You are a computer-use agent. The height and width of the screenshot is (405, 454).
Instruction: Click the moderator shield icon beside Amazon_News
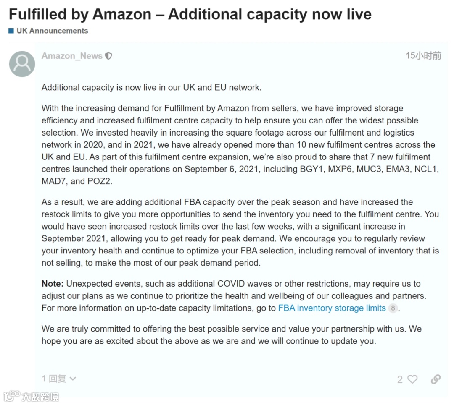click(x=109, y=56)
